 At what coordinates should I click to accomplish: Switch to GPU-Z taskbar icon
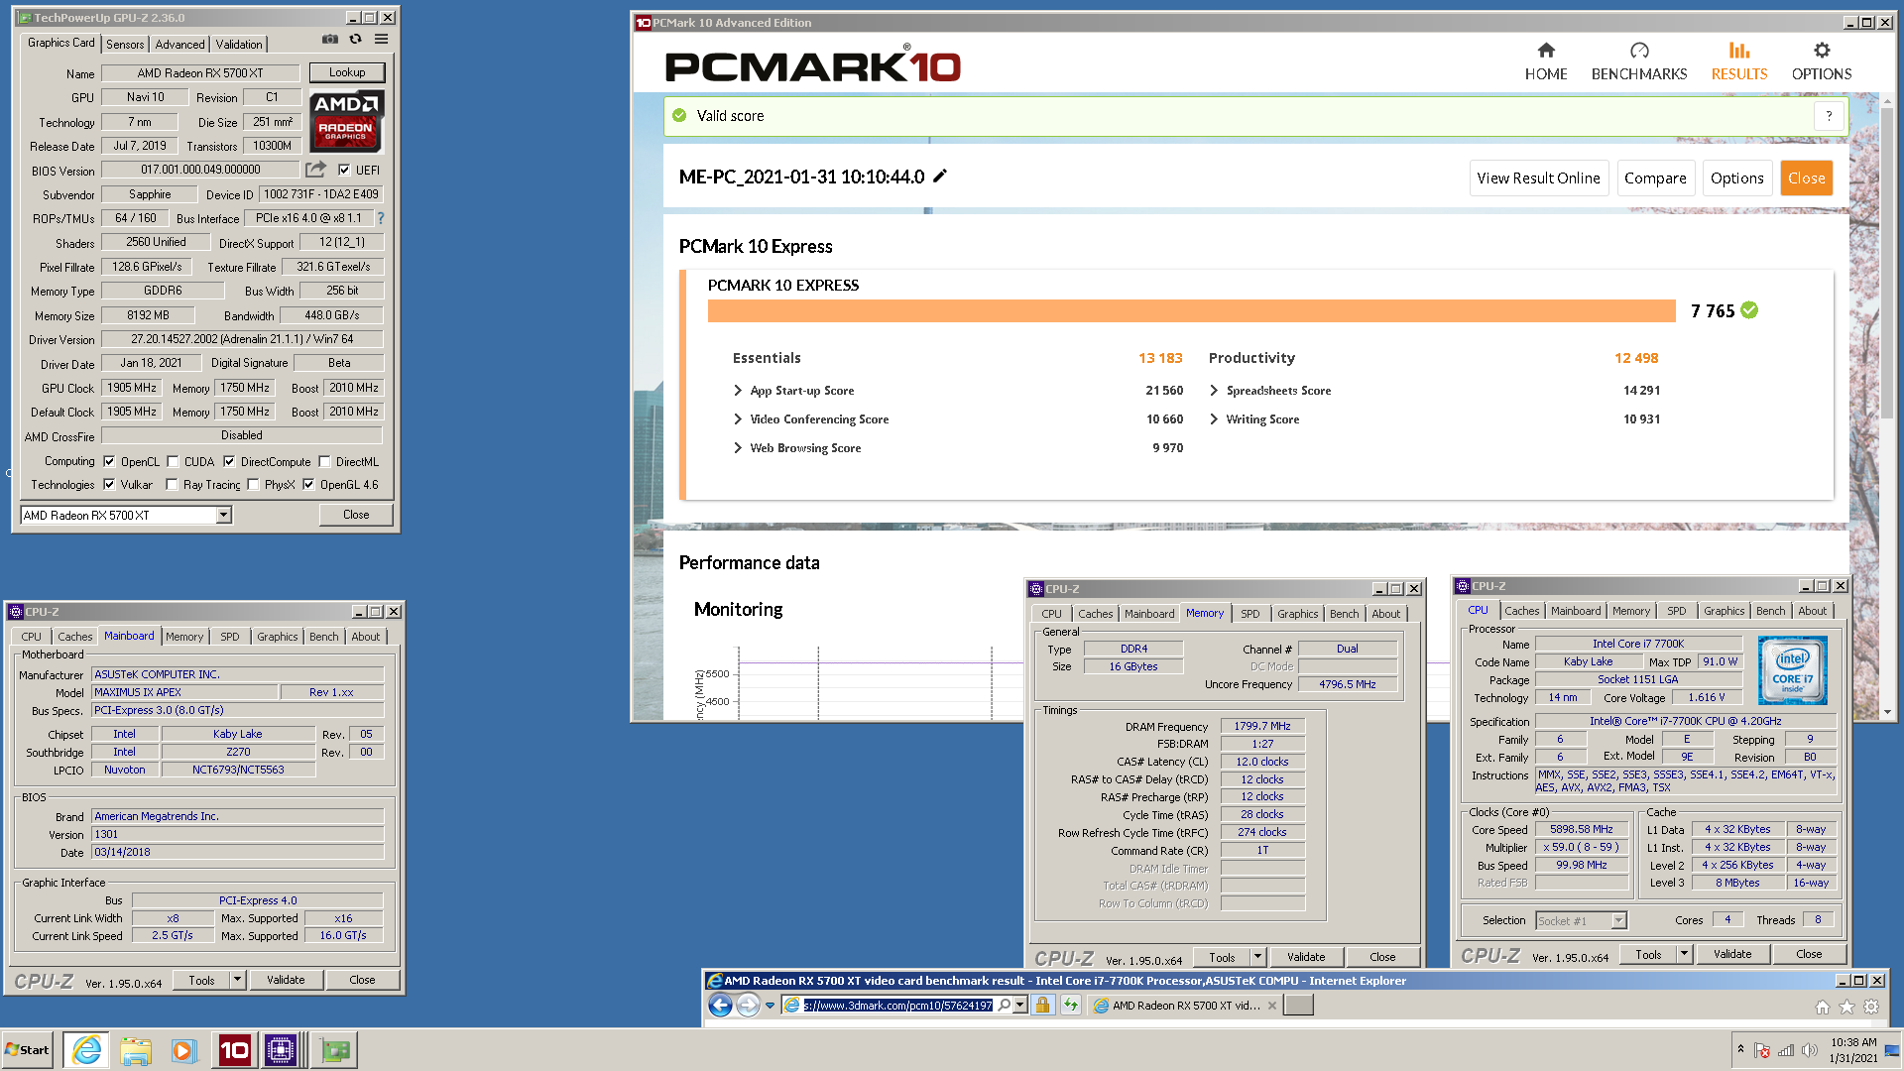pyautogui.click(x=335, y=1050)
